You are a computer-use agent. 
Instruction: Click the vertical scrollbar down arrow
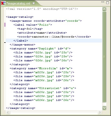tap(104, 108)
